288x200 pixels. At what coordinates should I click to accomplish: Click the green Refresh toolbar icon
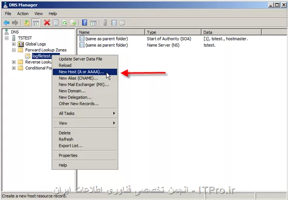point(64,23)
